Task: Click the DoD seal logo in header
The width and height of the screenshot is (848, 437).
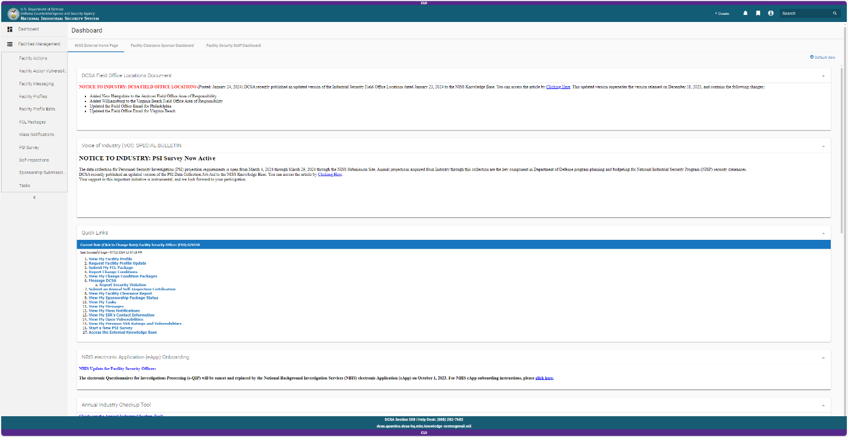Action: point(13,14)
